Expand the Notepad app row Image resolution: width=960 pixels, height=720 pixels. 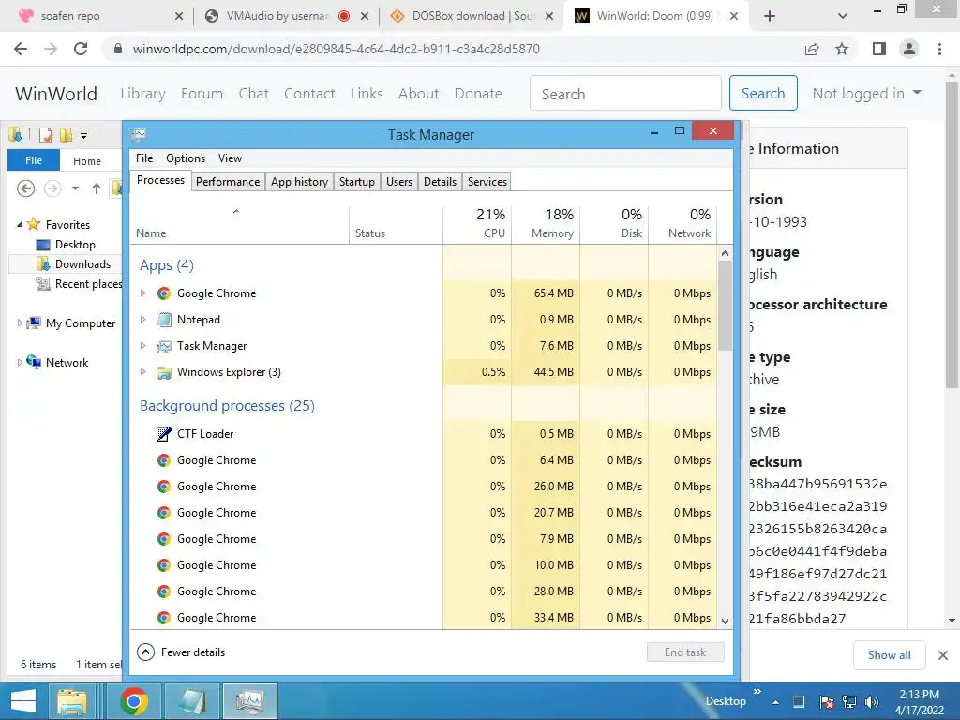pos(142,320)
